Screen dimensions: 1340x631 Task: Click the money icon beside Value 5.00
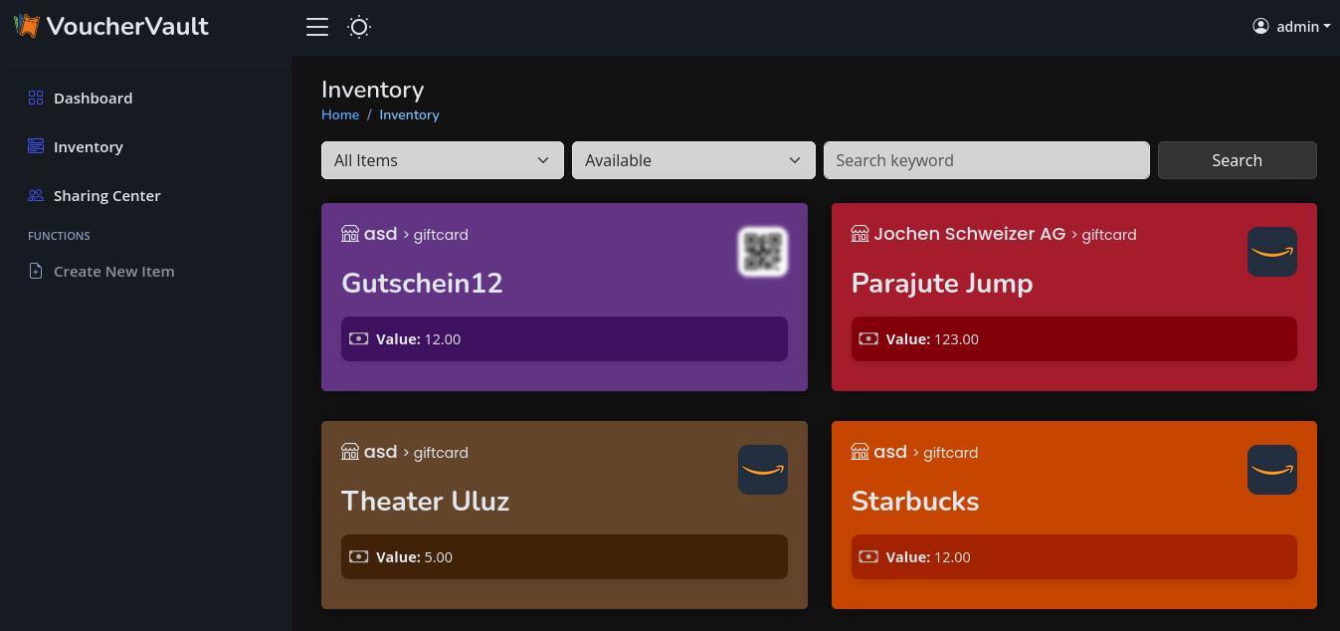[x=359, y=557]
